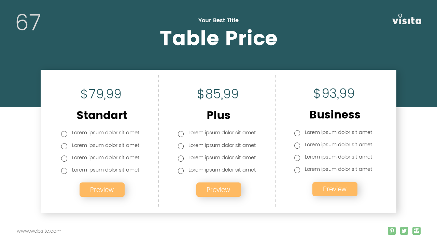
Task: Open the www.website.com link
Action: [39, 231]
